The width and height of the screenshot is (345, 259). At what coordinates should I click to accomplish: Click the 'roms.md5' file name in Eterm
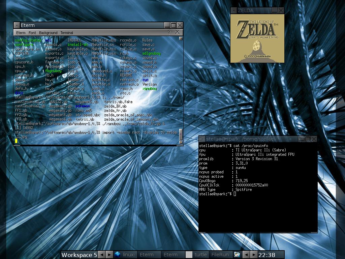point(84,111)
